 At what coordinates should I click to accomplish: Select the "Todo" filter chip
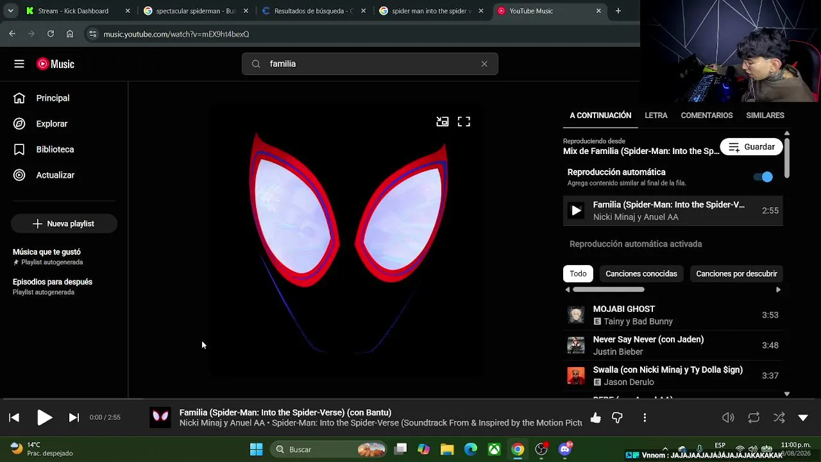pos(578,274)
